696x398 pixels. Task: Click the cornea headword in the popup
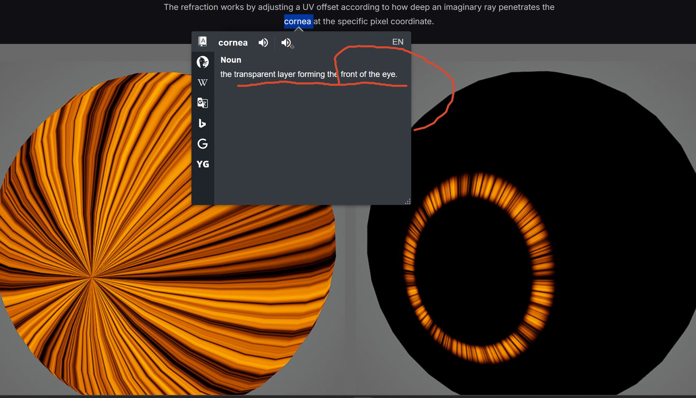coord(233,43)
